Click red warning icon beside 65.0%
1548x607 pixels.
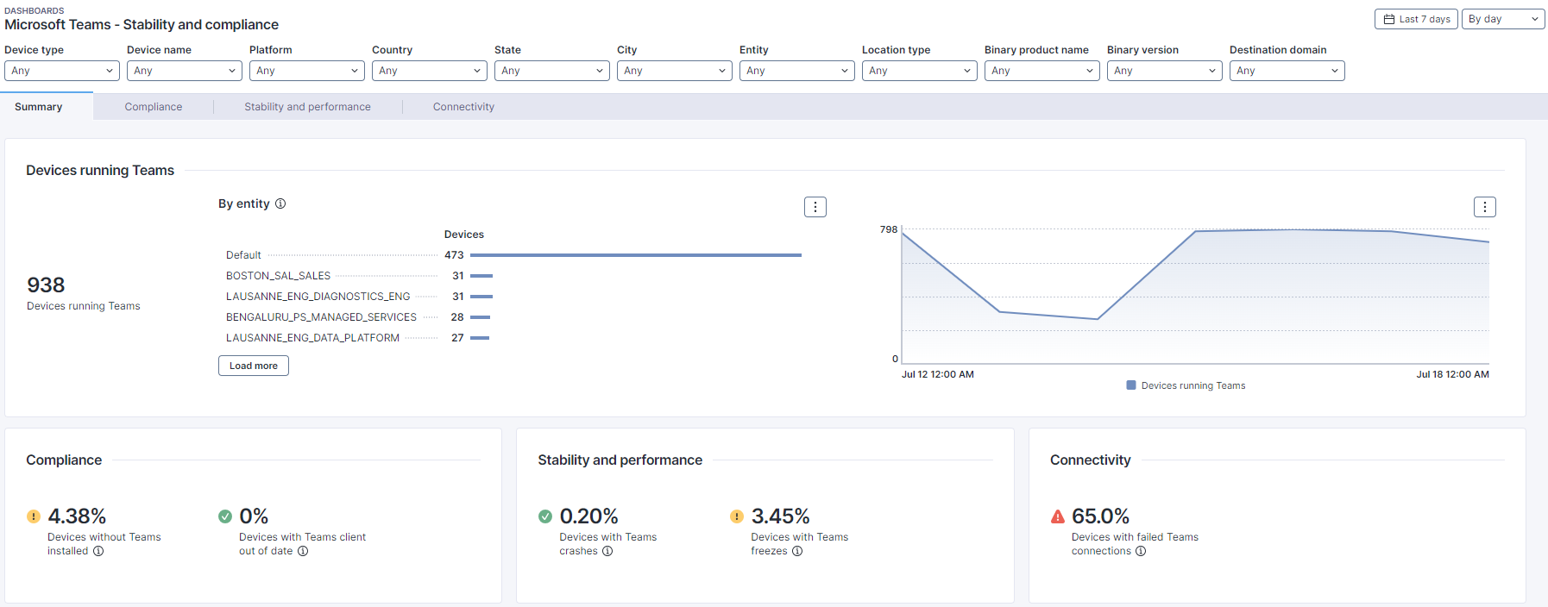(x=1058, y=517)
